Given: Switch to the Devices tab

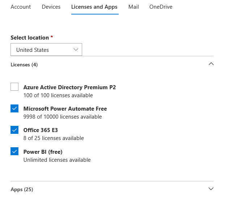Looking at the screenshot, I should tap(51, 7).
